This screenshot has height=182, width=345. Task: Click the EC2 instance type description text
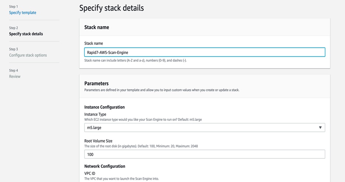pyautogui.click(x=143, y=120)
